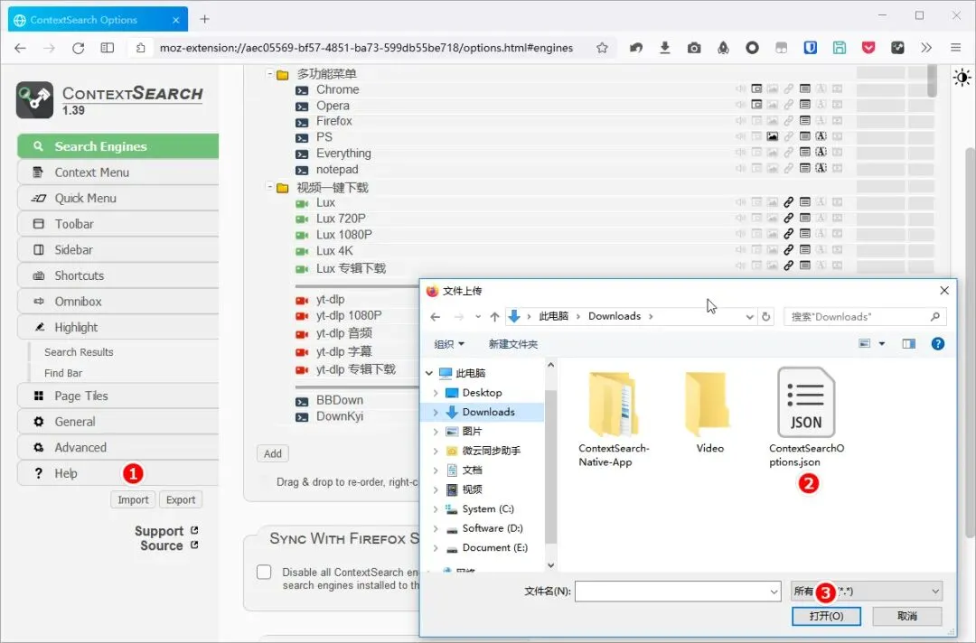Screen dimensions: 976x643
Task: Expand the Downloads tree node
Action: tap(436, 413)
